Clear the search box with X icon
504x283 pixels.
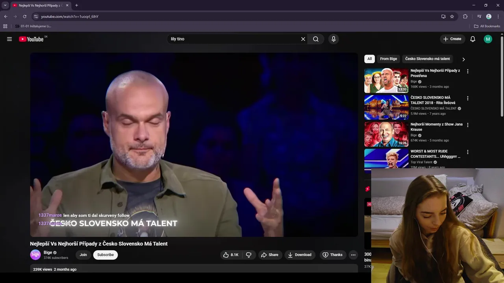click(303, 39)
